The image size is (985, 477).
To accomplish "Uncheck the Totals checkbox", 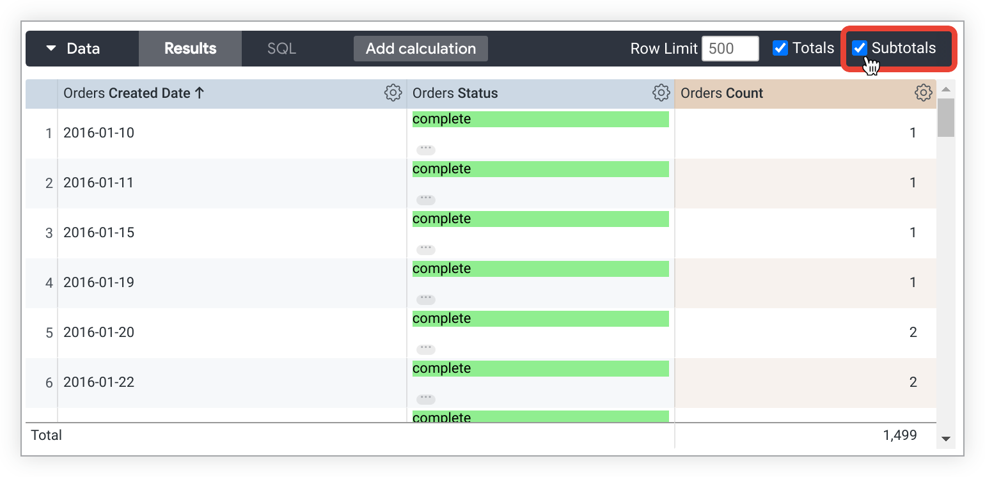I will [x=780, y=49].
